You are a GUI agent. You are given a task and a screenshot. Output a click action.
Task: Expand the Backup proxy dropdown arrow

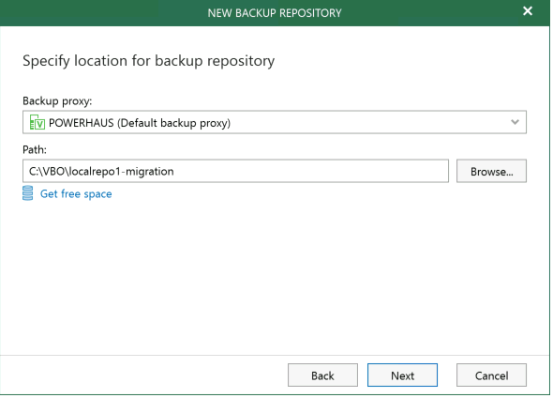point(515,122)
